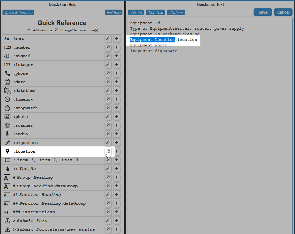295x234 pixels.
Task: Click the :scanner barcode icon
Action: [x=7, y=125]
